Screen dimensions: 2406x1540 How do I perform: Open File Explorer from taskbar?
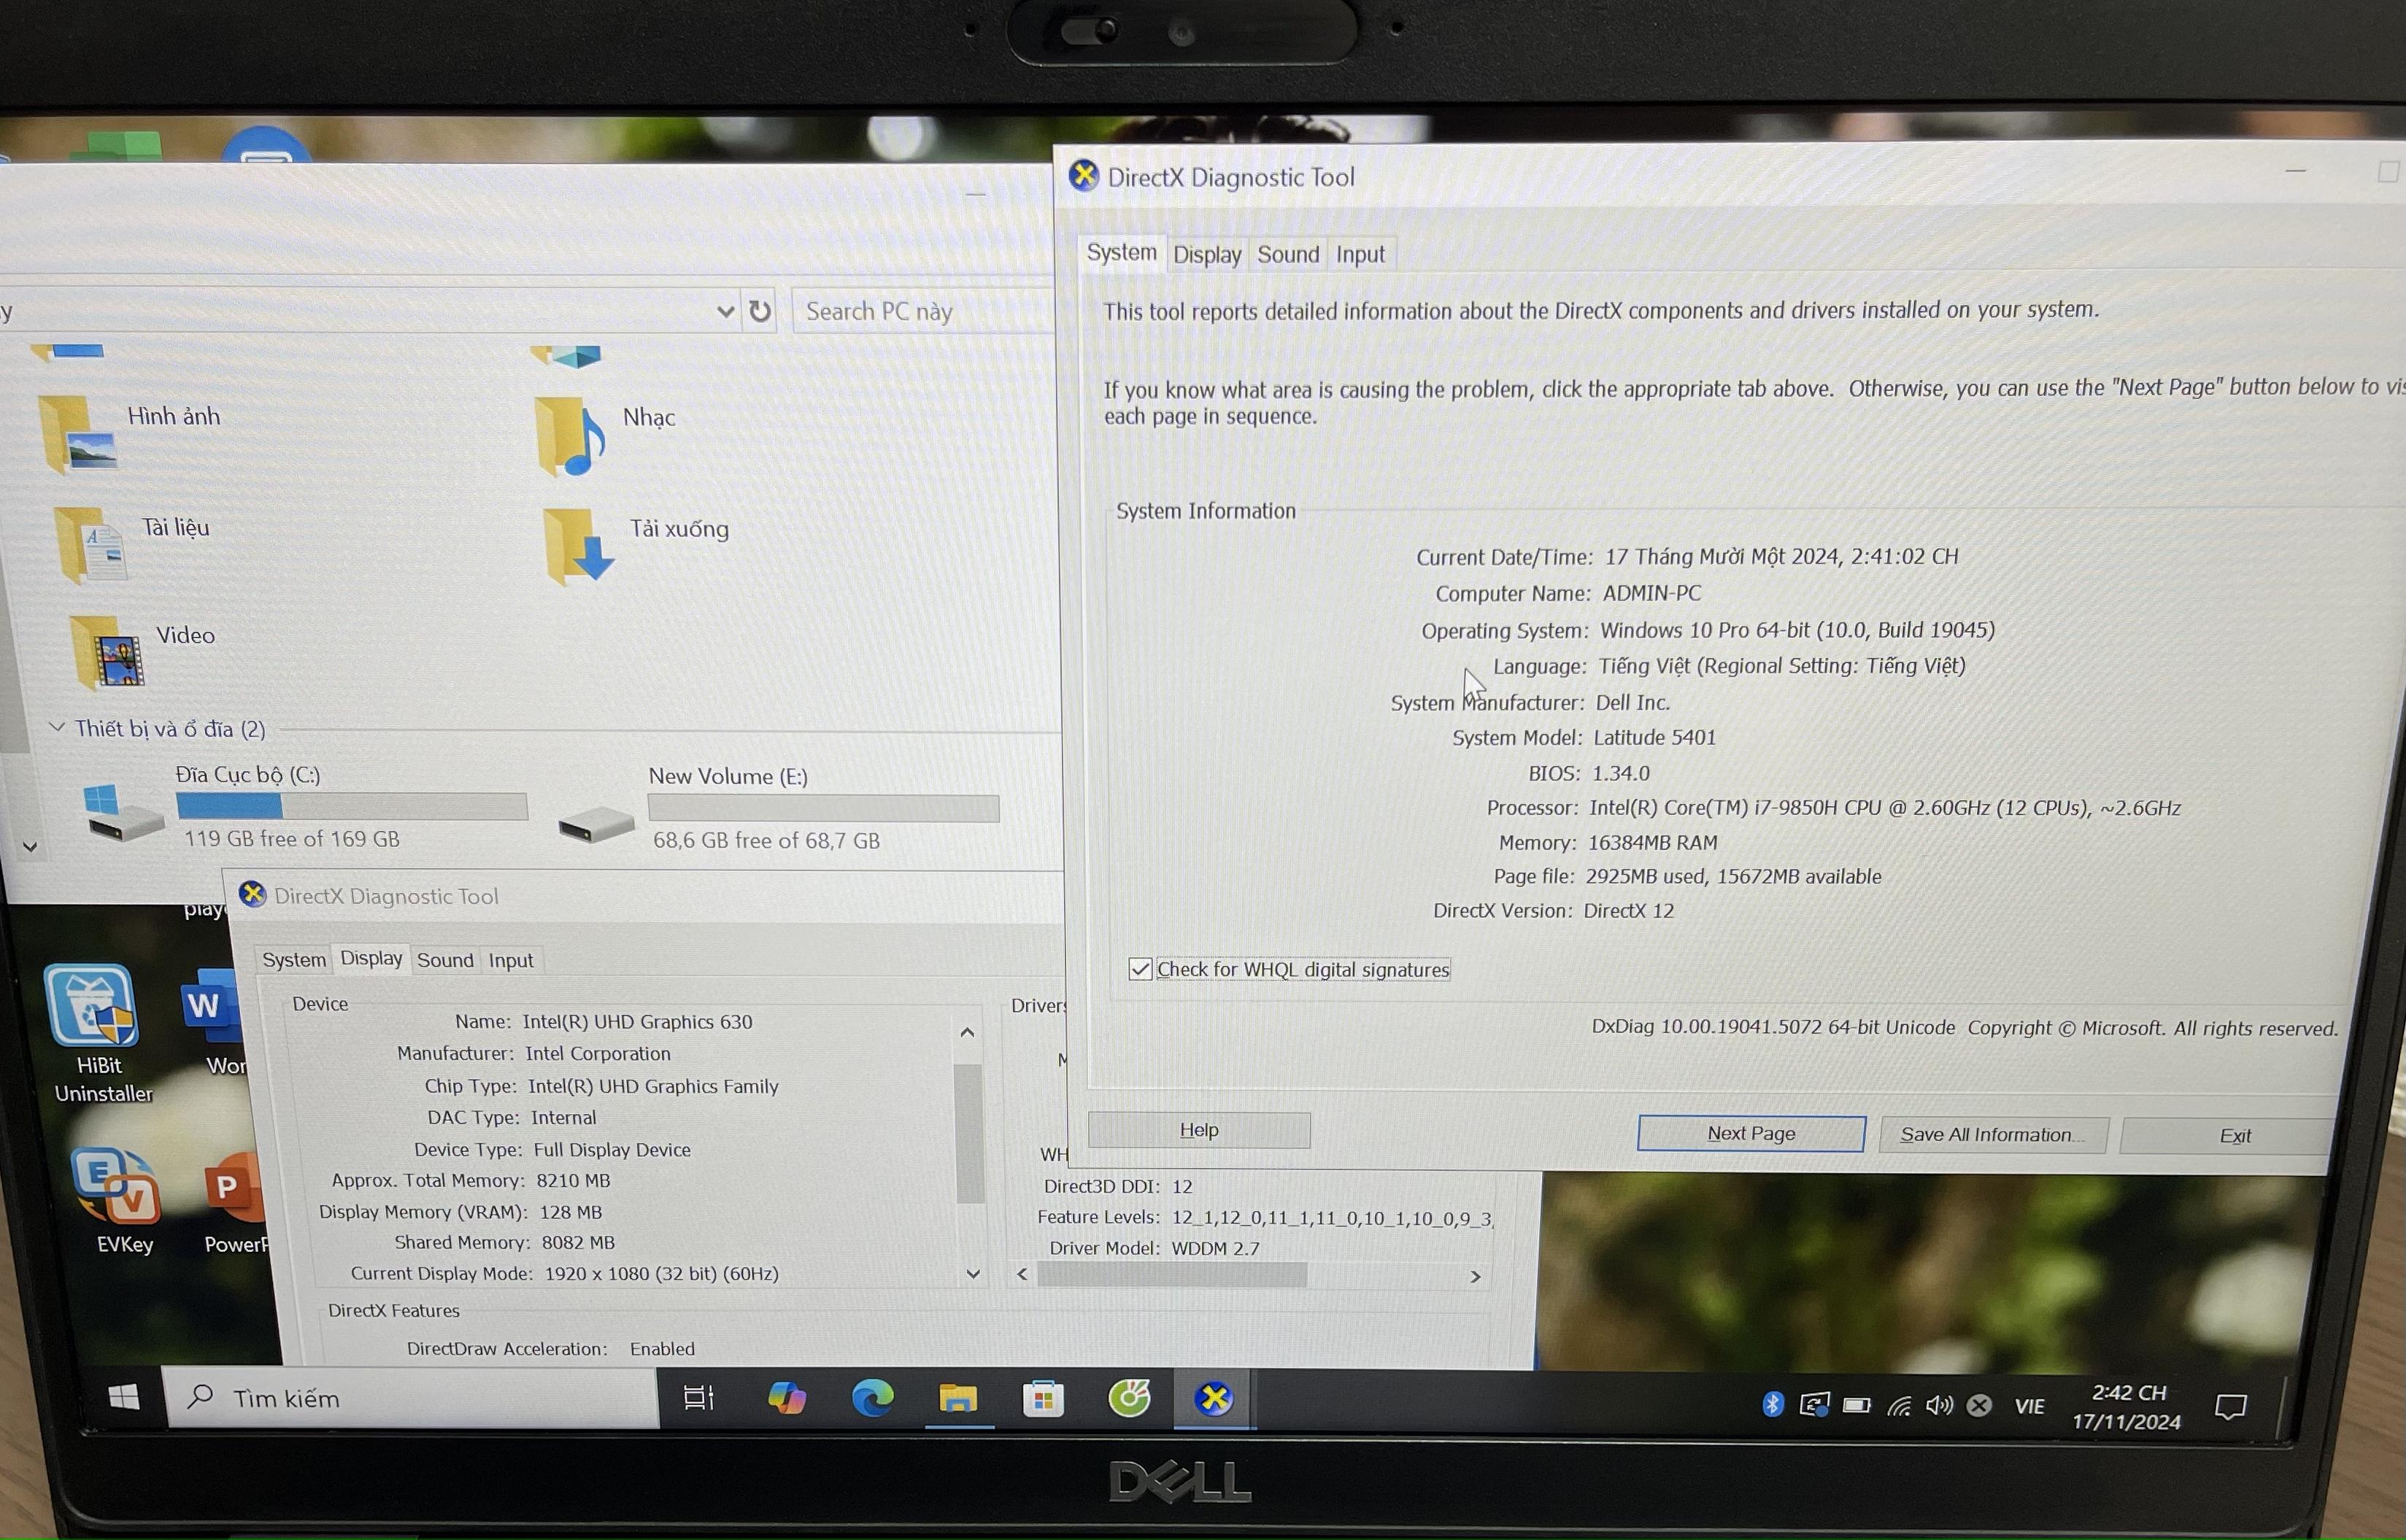point(957,1399)
